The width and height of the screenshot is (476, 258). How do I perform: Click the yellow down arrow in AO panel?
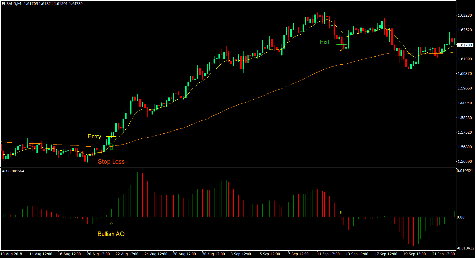[x=341, y=212]
